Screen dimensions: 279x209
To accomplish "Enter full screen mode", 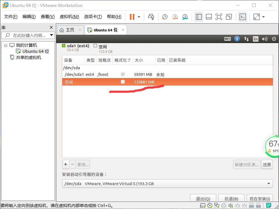I will pyautogui.click(x=219, y=17).
